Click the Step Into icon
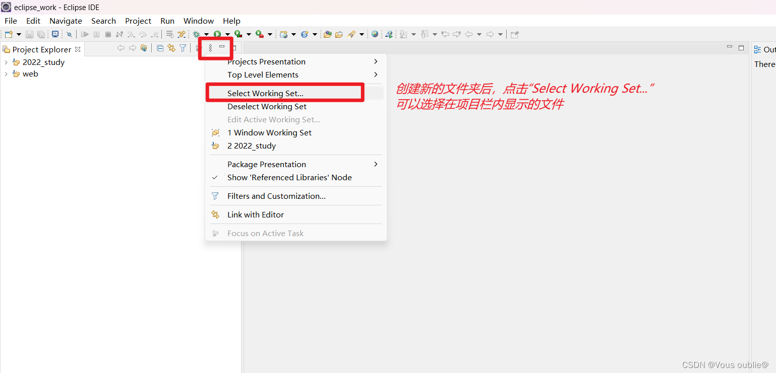This screenshot has height=373, width=776. [x=131, y=34]
